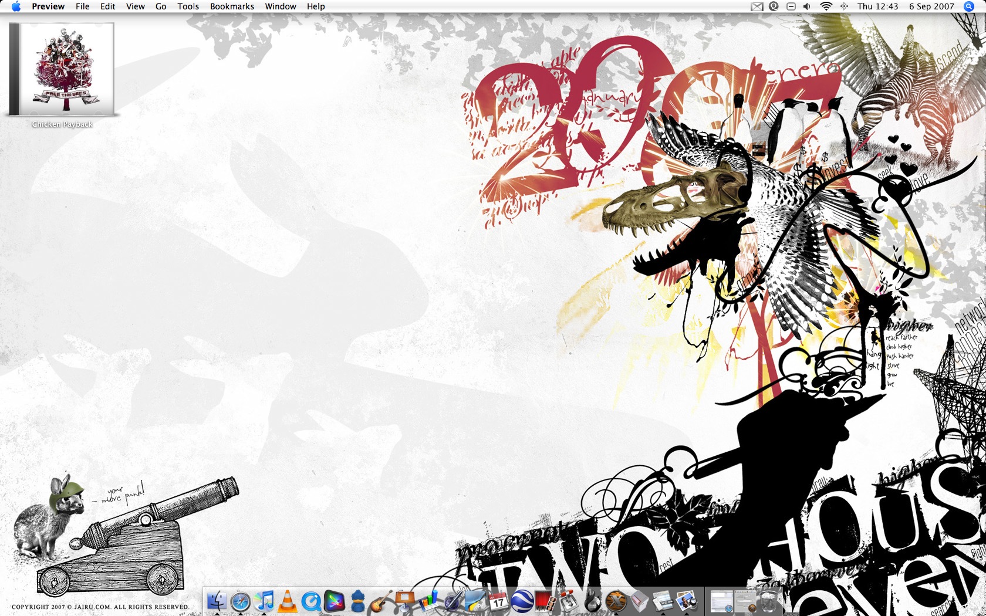Select the Chicken Payback album cover icon
The width and height of the screenshot is (986, 616).
(62, 69)
